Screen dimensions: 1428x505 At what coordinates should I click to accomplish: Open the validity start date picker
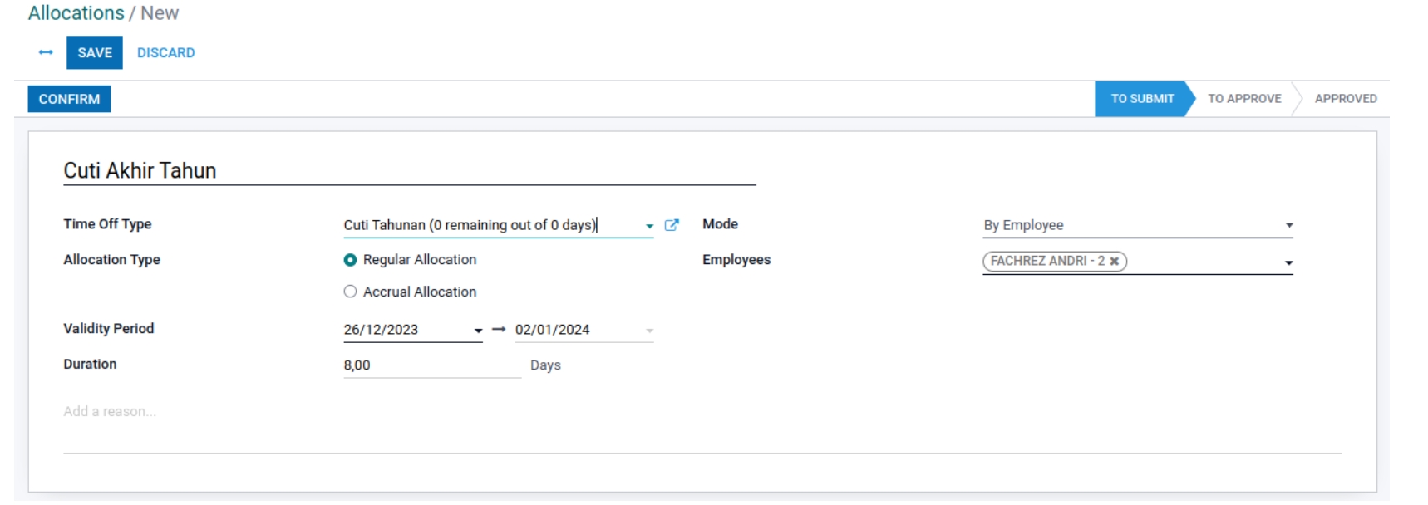pos(478,331)
